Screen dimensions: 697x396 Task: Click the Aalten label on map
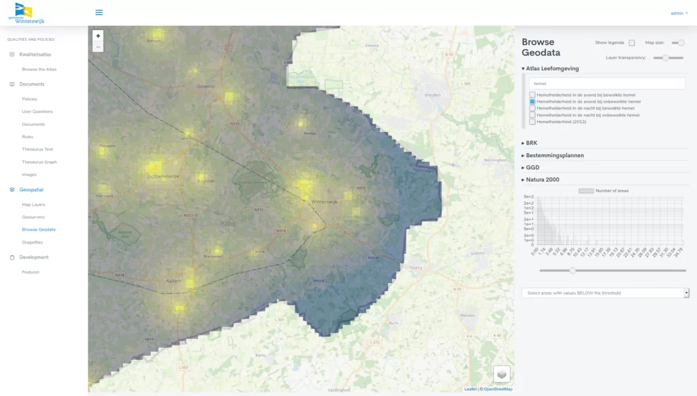pos(174,281)
